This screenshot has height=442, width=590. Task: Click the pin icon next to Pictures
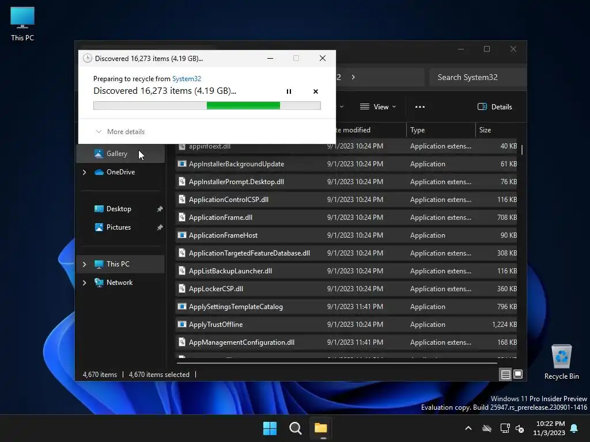(x=160, y=227)
